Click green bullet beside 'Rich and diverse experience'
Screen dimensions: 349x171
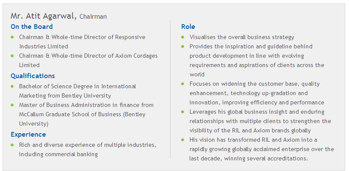[12, 145]
